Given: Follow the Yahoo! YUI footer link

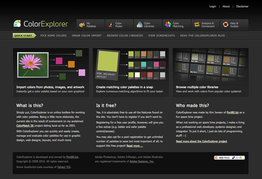Looking at the screenshot, I should [64, 167].
